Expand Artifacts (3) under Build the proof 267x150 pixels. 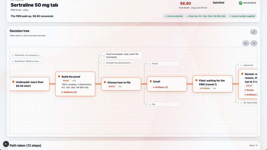tap(69, 92)
